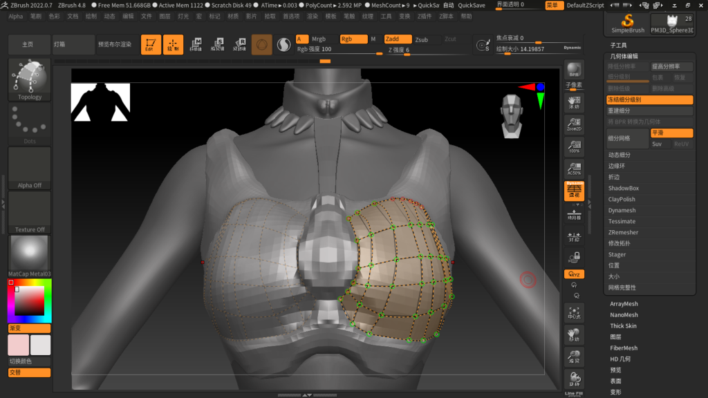Toggle the camera lock icon
Screen dimensions: 708x398
coord(574,258)
